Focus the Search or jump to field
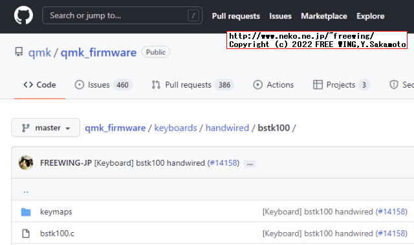Viewport: 414px width, 245px height. tap(122, 15)
